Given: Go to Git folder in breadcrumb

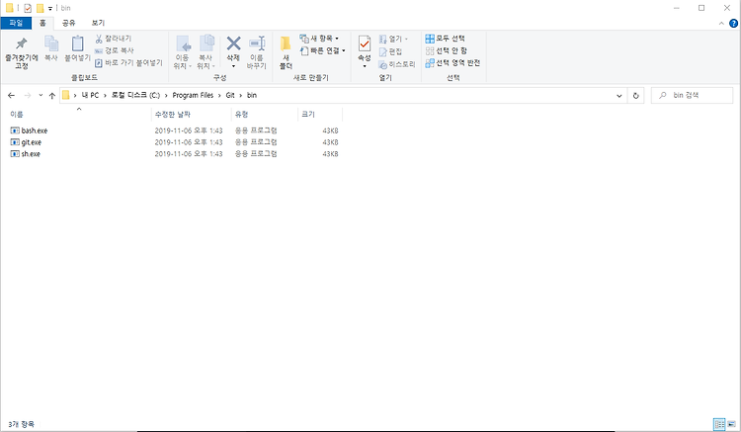Looking at the screenshot, I should (230, 96).
